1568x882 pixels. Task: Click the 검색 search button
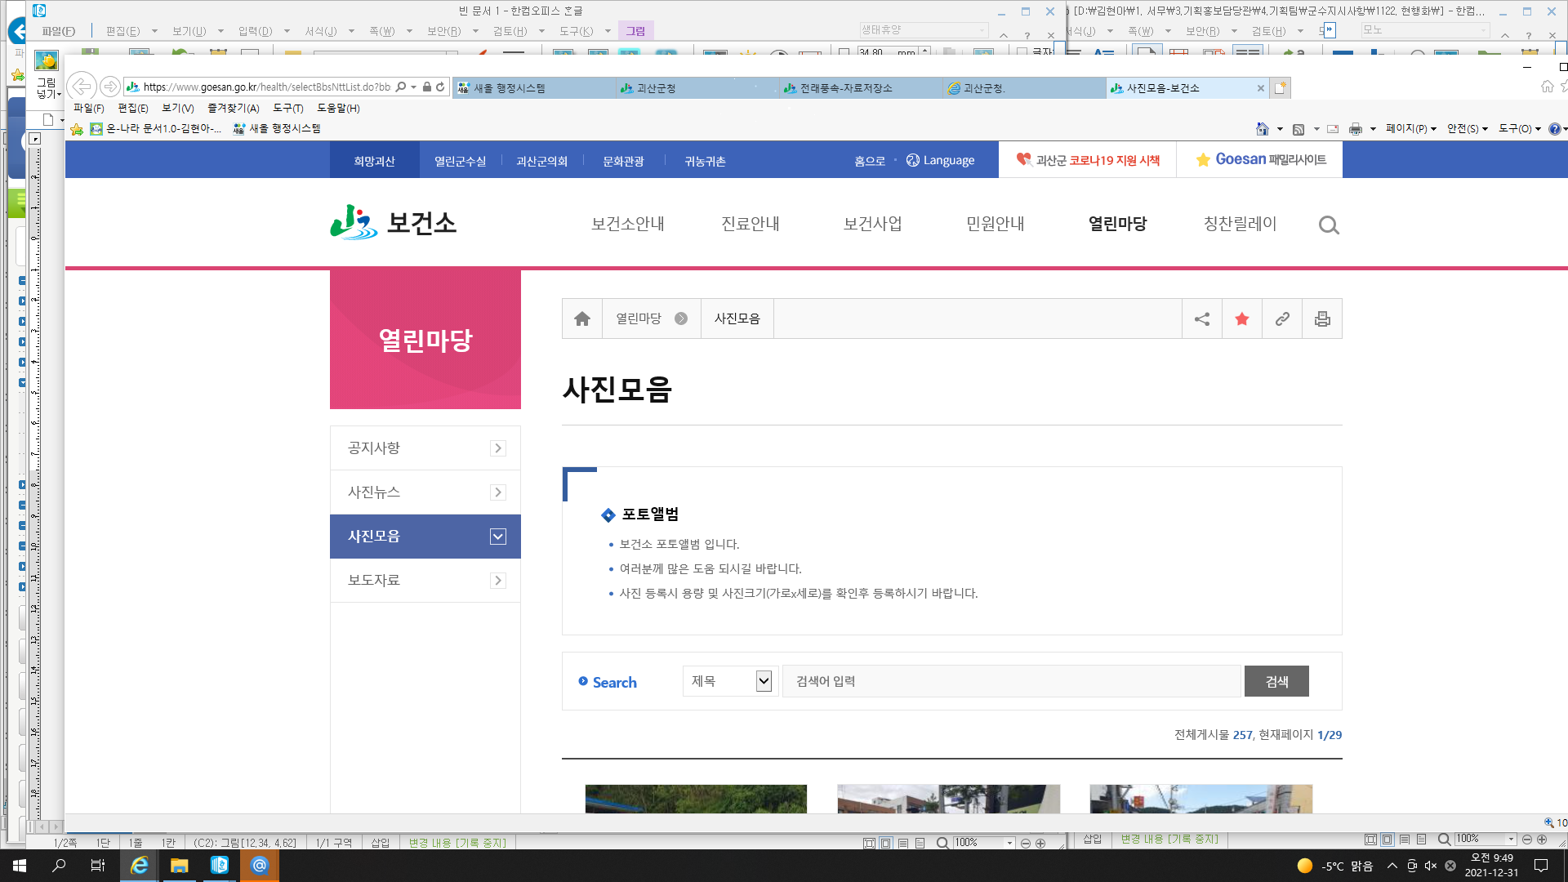1276,681
